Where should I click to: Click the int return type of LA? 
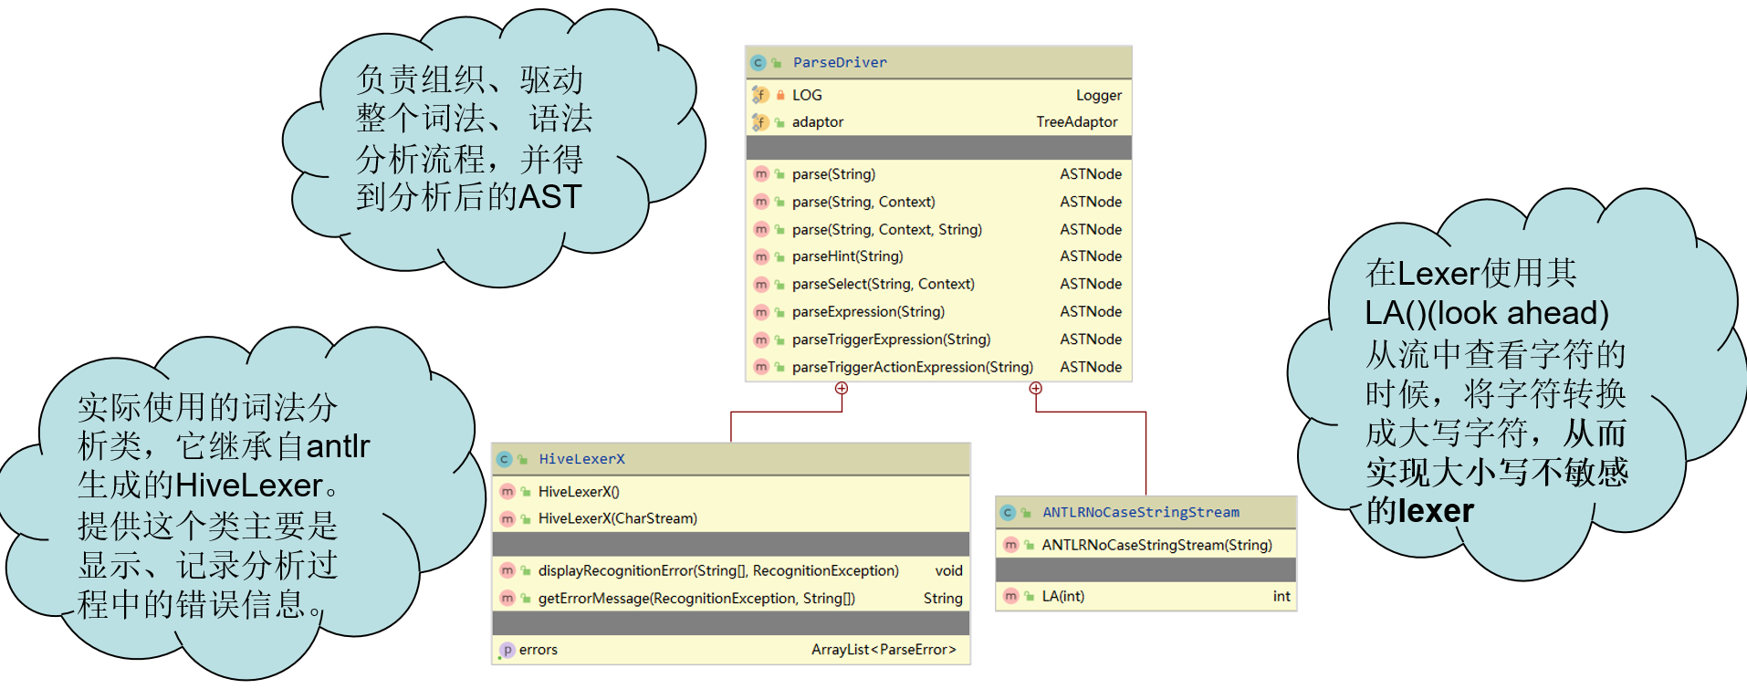pyautogui.click(x=1281, y=597)
